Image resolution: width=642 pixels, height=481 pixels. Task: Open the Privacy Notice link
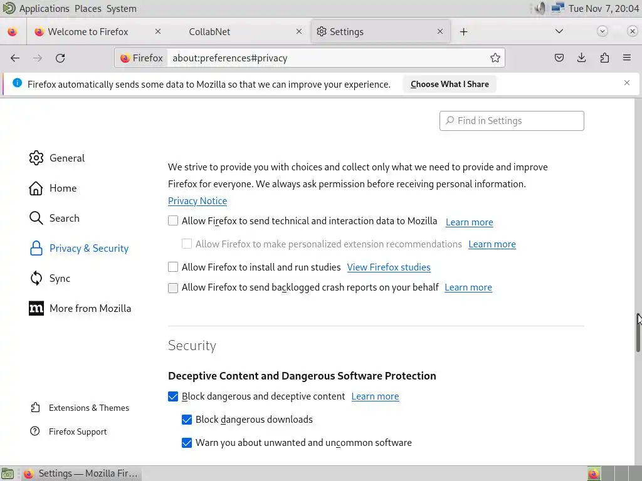pyautogui.click(x=197, y=200)
